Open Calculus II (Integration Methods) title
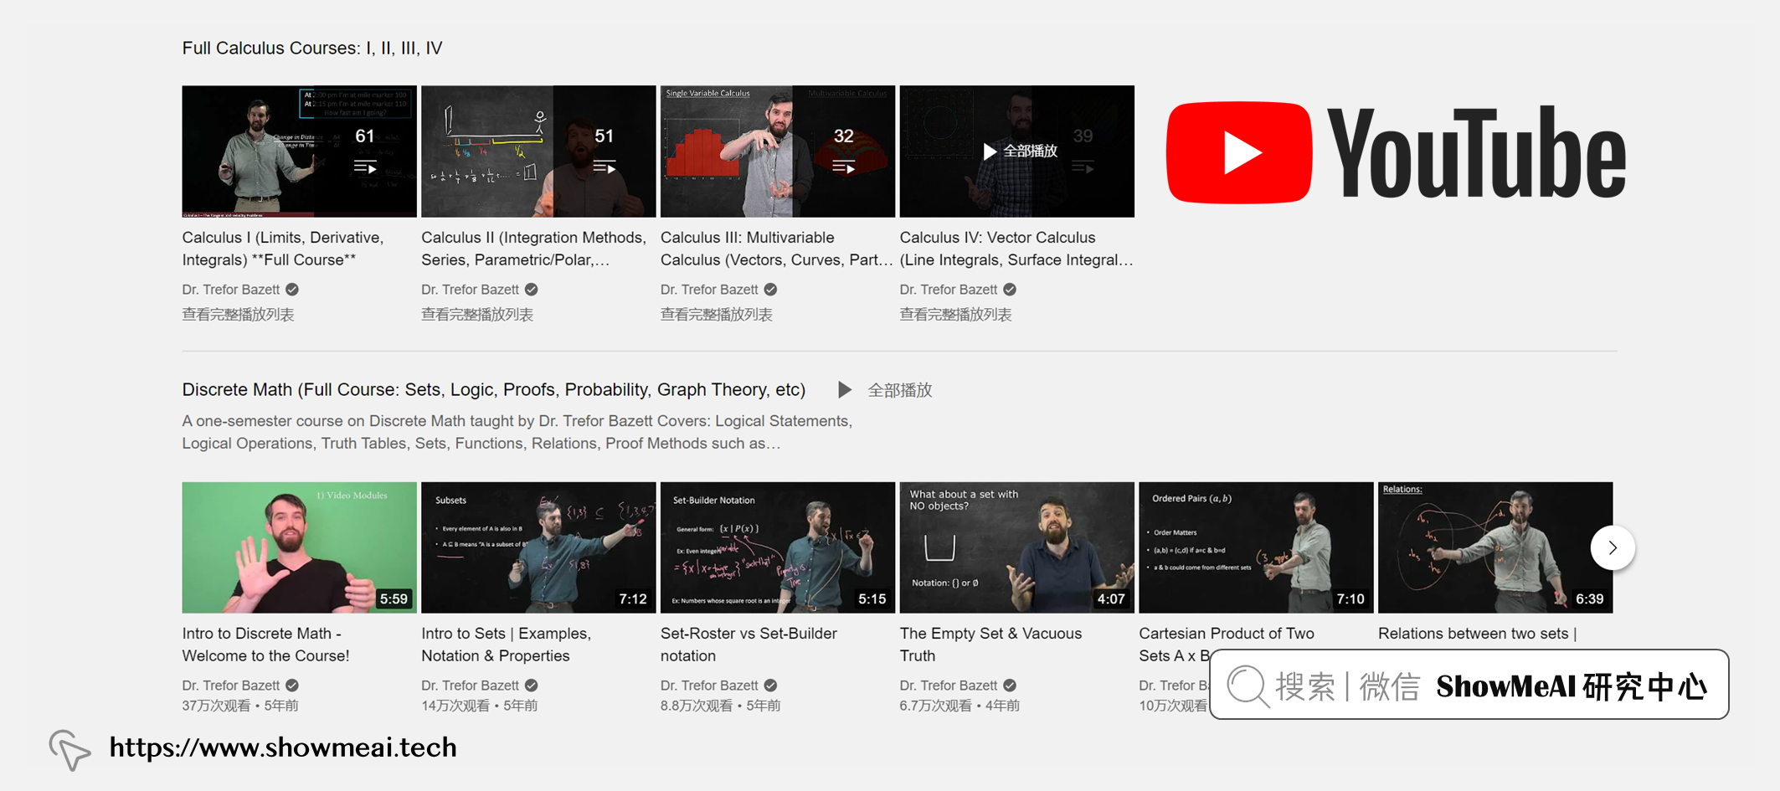 pyautogui.click(x=534, y=249)
